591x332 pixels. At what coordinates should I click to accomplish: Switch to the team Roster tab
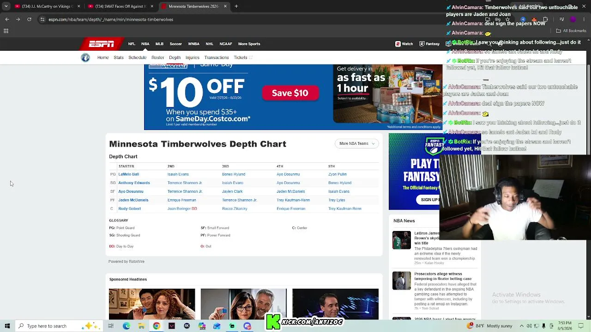158,58
